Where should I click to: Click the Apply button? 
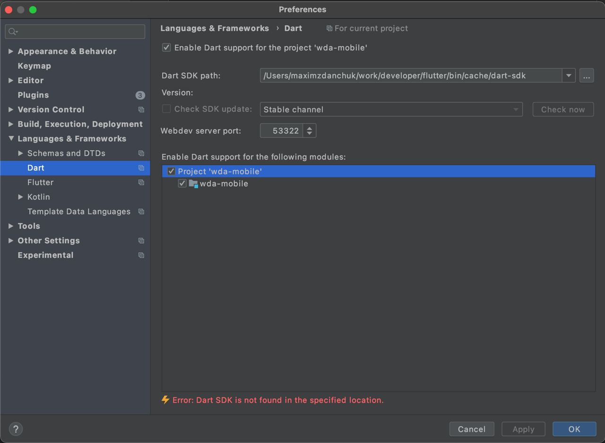pos(523,429)
